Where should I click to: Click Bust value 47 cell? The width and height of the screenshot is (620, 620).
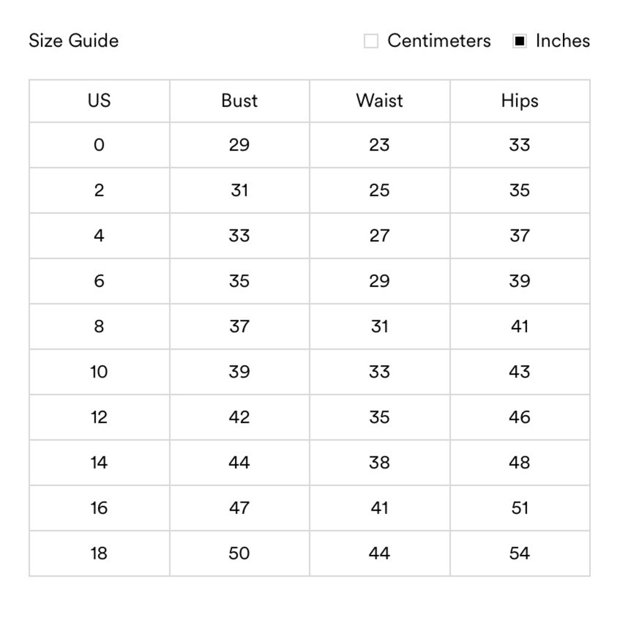click(x=239, y=508)
